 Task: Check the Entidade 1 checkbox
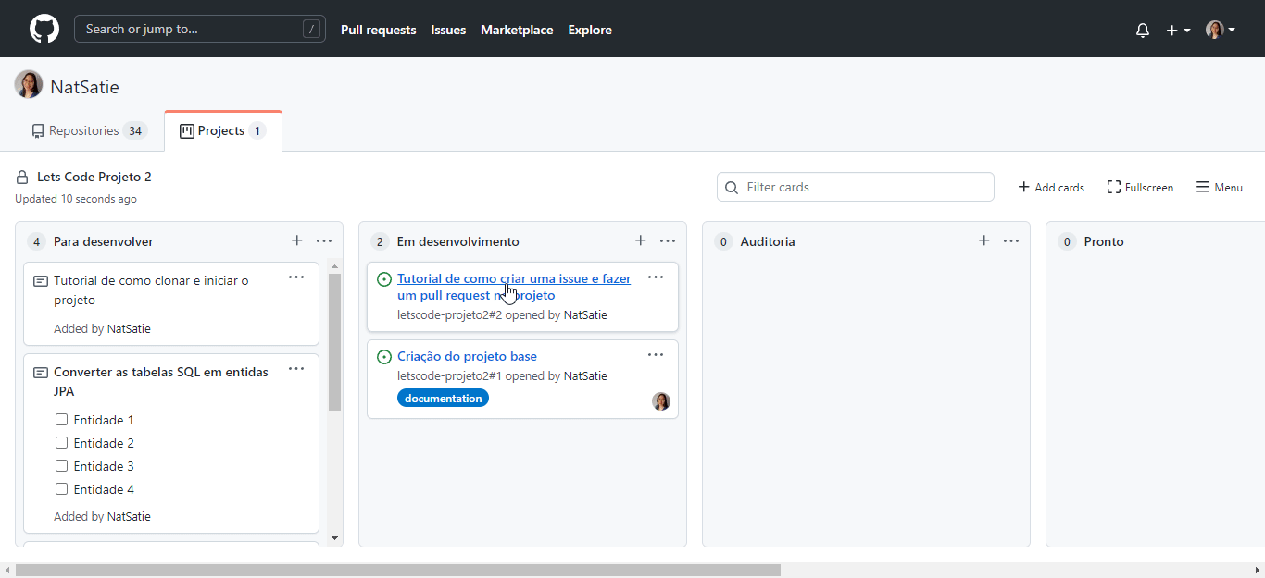(62, 419)
